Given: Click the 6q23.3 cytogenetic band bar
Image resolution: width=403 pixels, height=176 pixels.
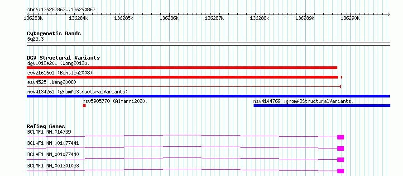Looking at the screenshot, I should (x=208, y=44).
